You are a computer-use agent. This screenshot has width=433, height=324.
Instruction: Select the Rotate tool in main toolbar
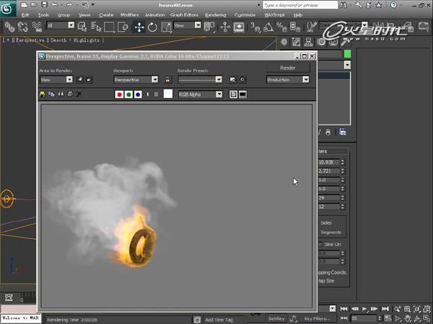tap(152, 27)
